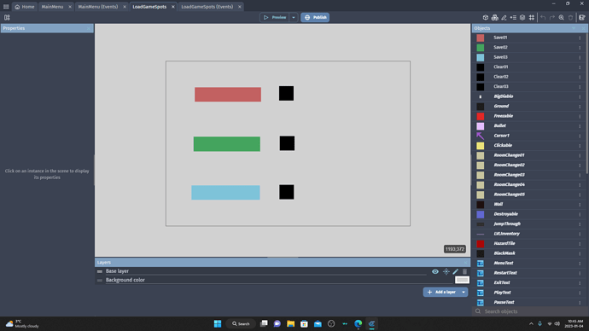Open the Base layer lighting effects icon
This screenshot has height=331, width=589.
click(446, 271)
